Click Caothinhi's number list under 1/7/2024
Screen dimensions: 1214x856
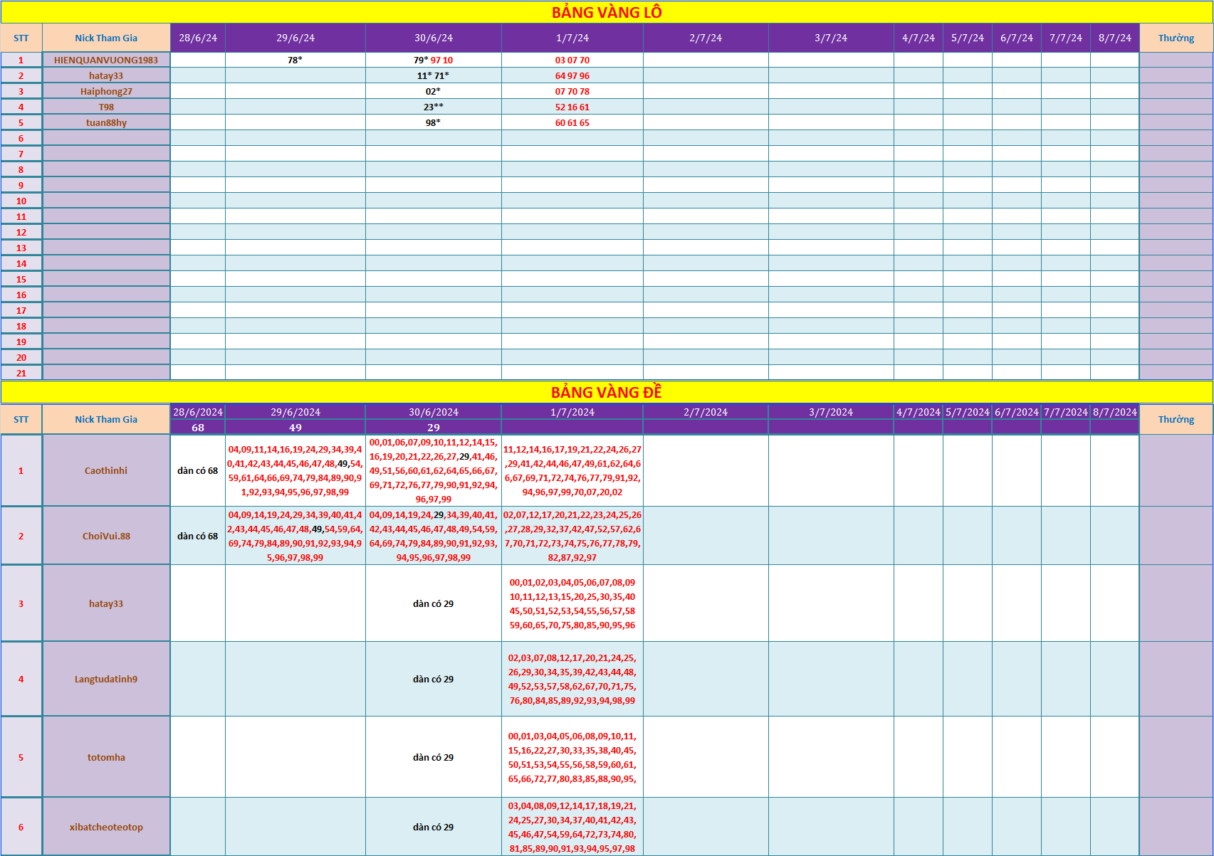coord(572,470)
